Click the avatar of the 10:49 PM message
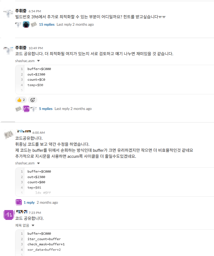This screenshot has width=214, height=256. 8,50
